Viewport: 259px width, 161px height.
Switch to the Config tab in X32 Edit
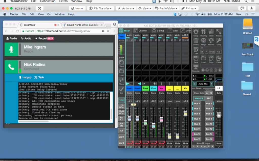(x=158, y=31)
